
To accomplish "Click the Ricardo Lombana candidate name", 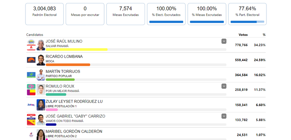I will (x=64, y=56).
